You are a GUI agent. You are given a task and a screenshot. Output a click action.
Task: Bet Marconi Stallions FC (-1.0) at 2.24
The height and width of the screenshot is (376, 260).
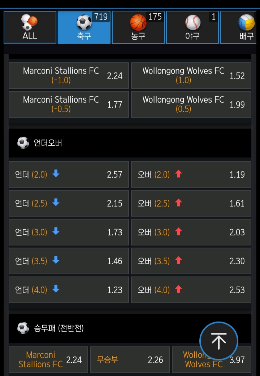(69, 76)
